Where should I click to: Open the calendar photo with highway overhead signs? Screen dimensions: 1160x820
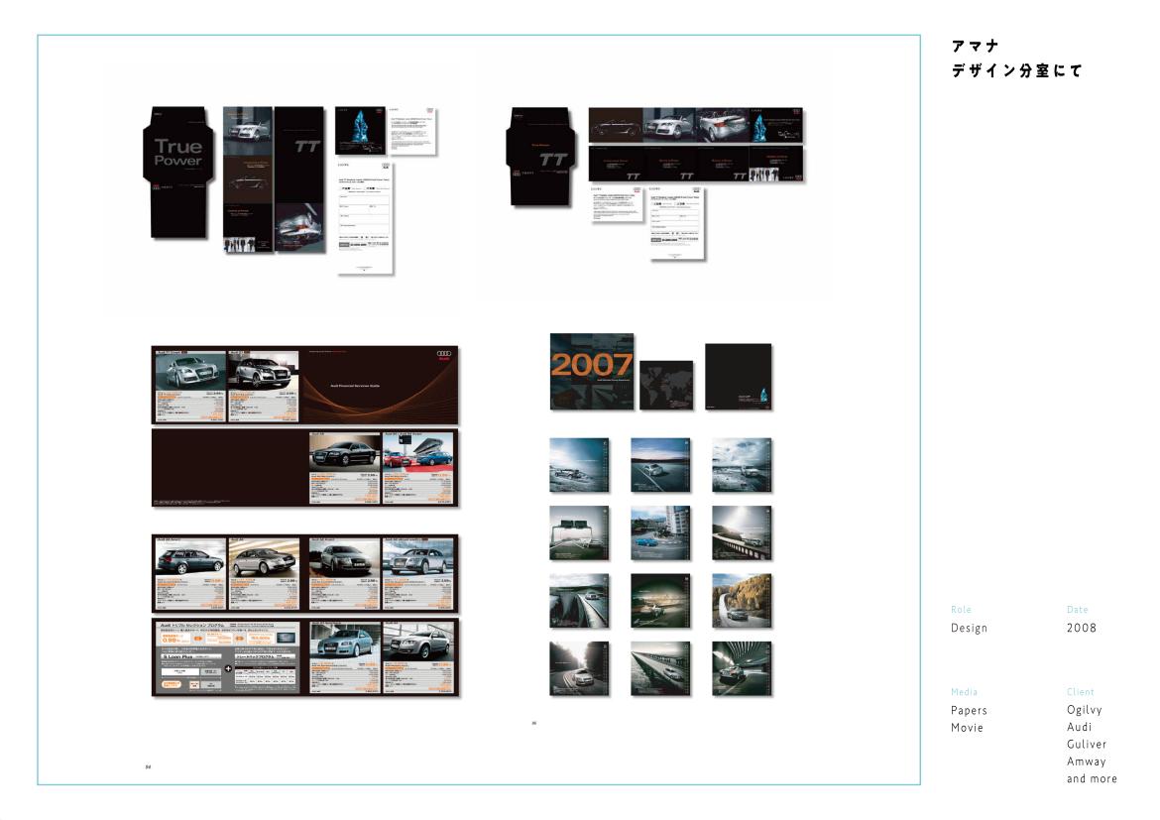click(579, 532)
